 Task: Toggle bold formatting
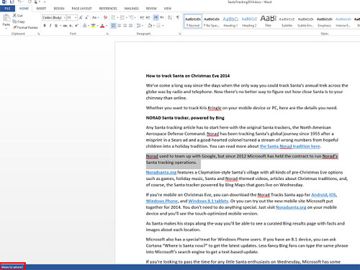[45, 25]
